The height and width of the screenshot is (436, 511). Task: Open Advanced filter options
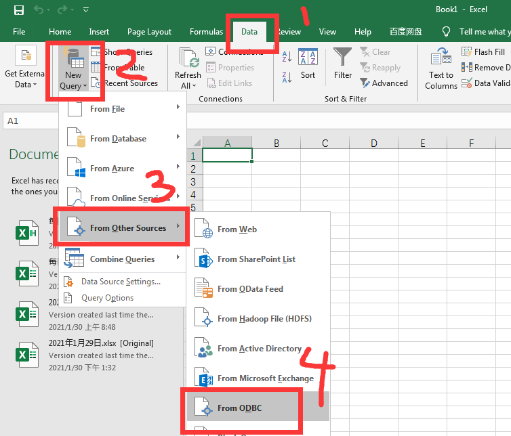(384, 83)
